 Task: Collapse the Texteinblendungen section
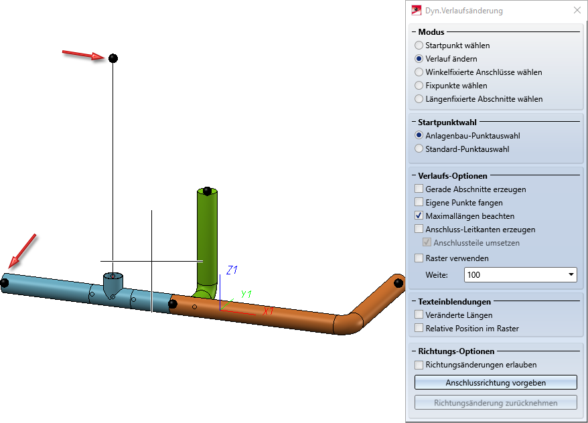click(x=414, y=302)
